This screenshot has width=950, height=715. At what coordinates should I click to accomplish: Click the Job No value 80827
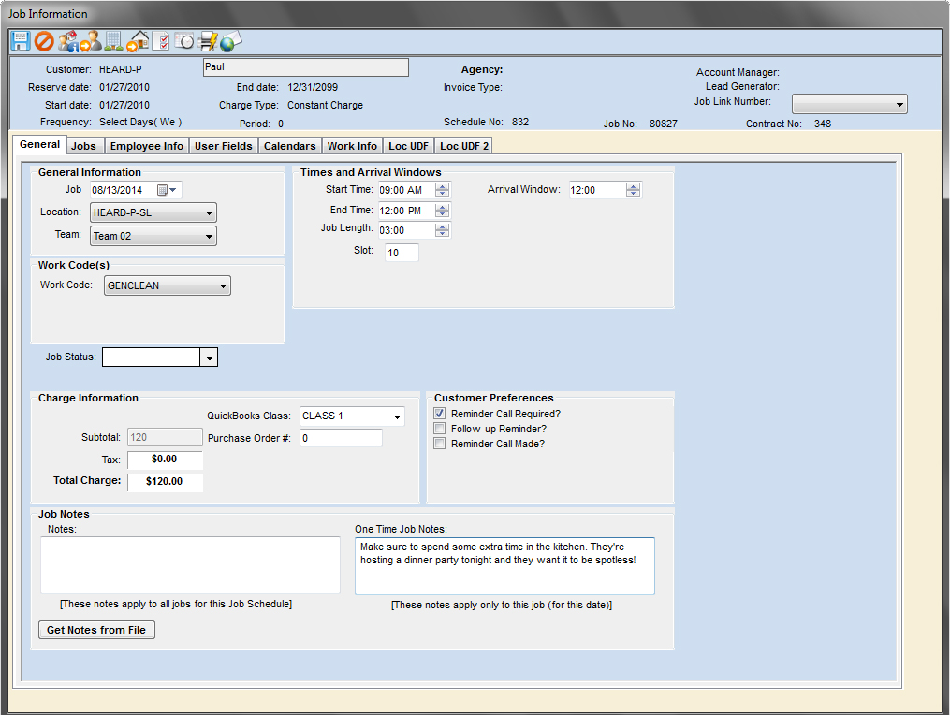tap(664, 124)
